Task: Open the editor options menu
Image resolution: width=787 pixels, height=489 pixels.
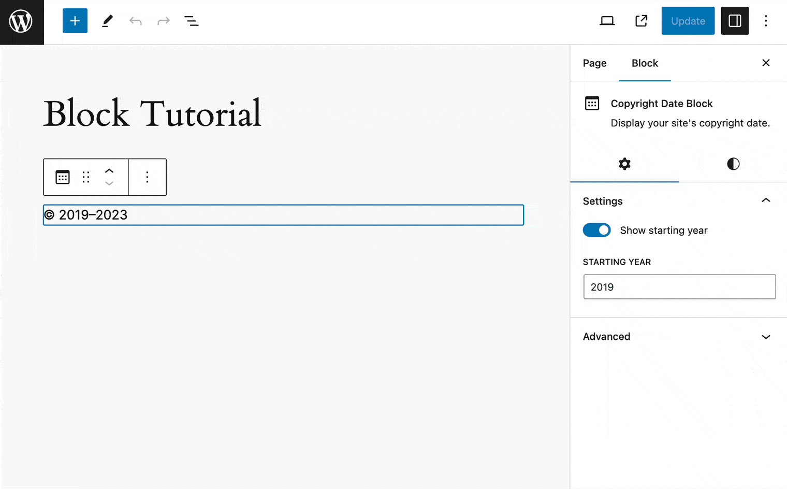Action: pos(766,21)
